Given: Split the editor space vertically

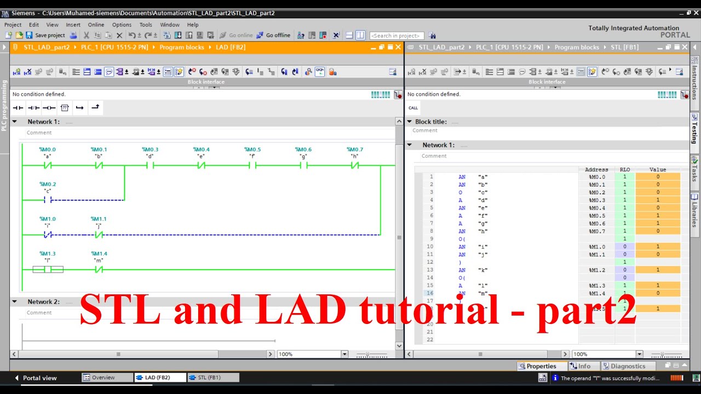Looking at the screenshot, I should point(360,35).
